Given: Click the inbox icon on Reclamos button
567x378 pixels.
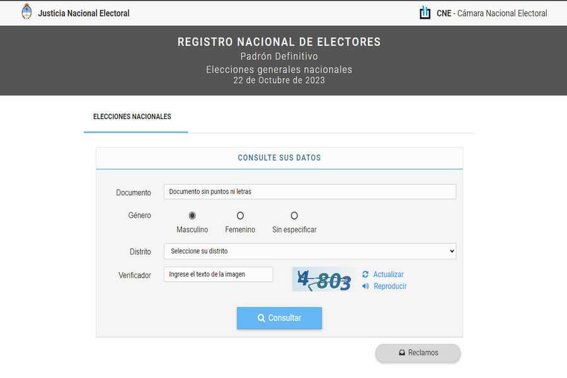Looking at the screenshot, I should tap(402, 353).
